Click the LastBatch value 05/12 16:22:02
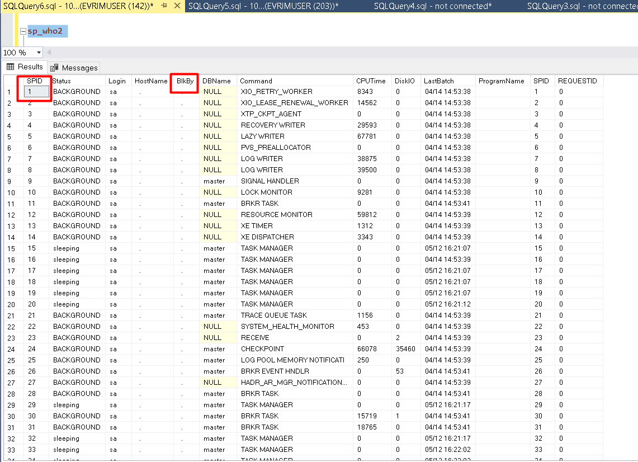 (x=447, y=450)
